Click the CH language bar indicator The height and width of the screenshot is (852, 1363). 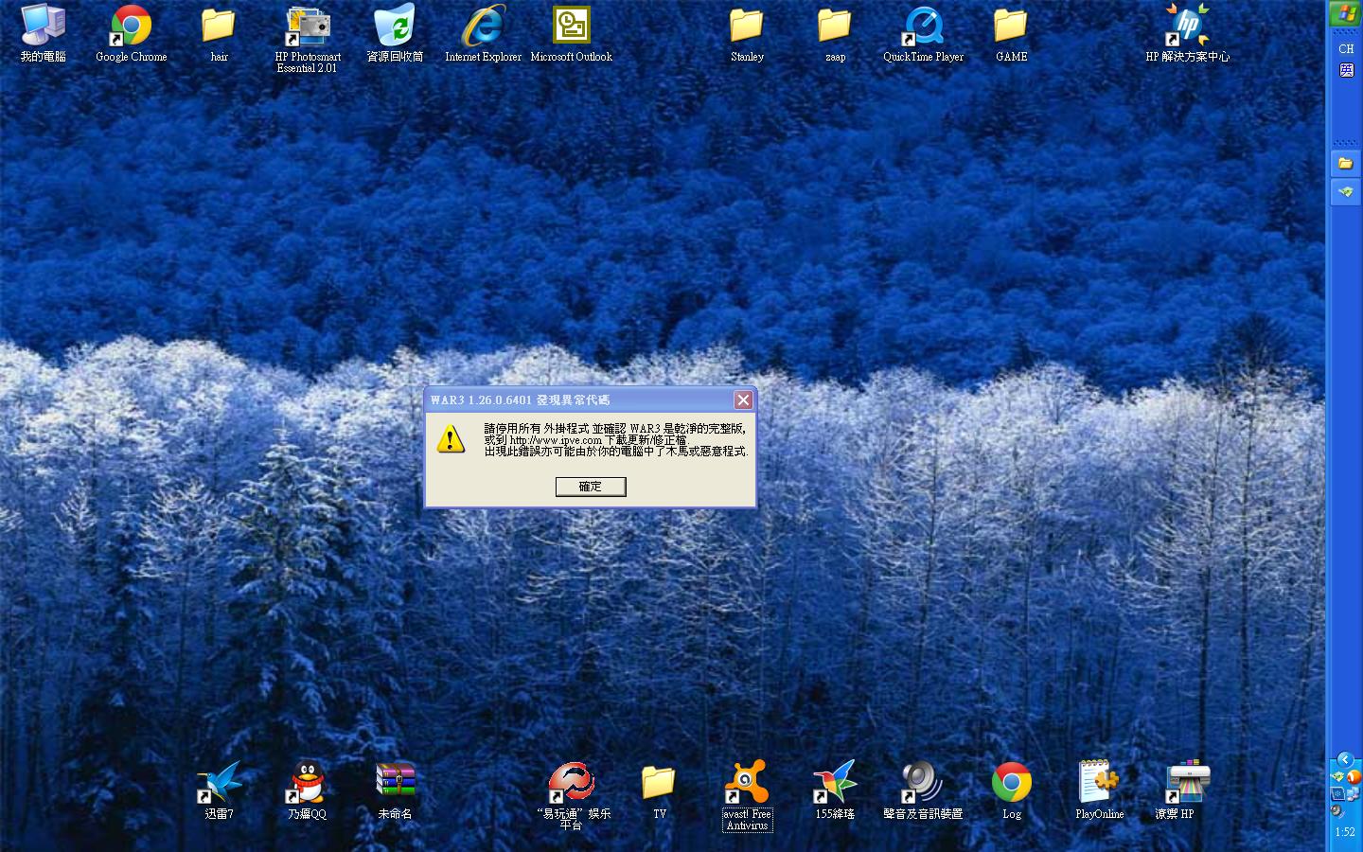[1346, 48]
